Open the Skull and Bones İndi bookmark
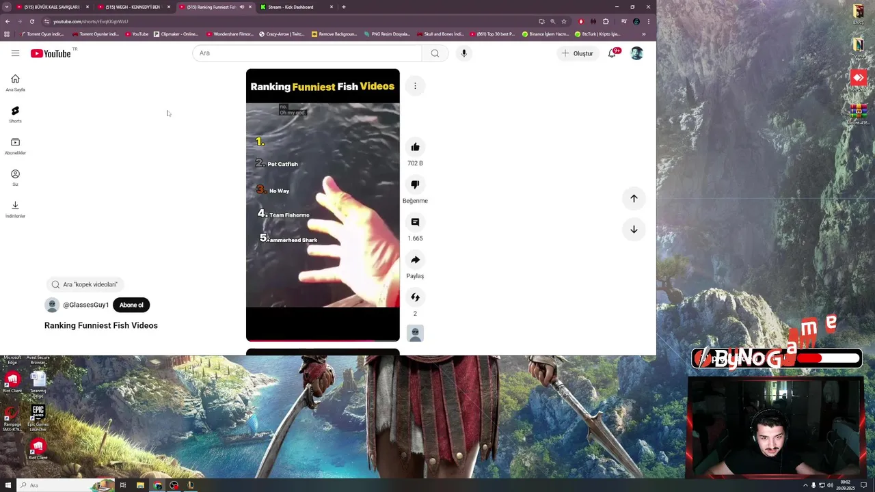Viewport: 875px width, 492px height. tap(440, 33)
